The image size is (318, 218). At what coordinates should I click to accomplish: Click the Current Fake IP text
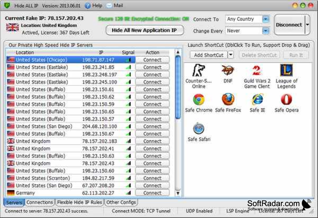pos(44,18)
